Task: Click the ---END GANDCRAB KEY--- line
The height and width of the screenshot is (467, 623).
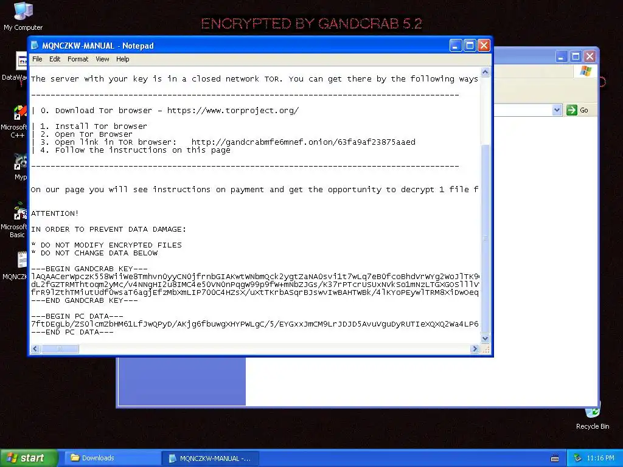Action: 84,300
